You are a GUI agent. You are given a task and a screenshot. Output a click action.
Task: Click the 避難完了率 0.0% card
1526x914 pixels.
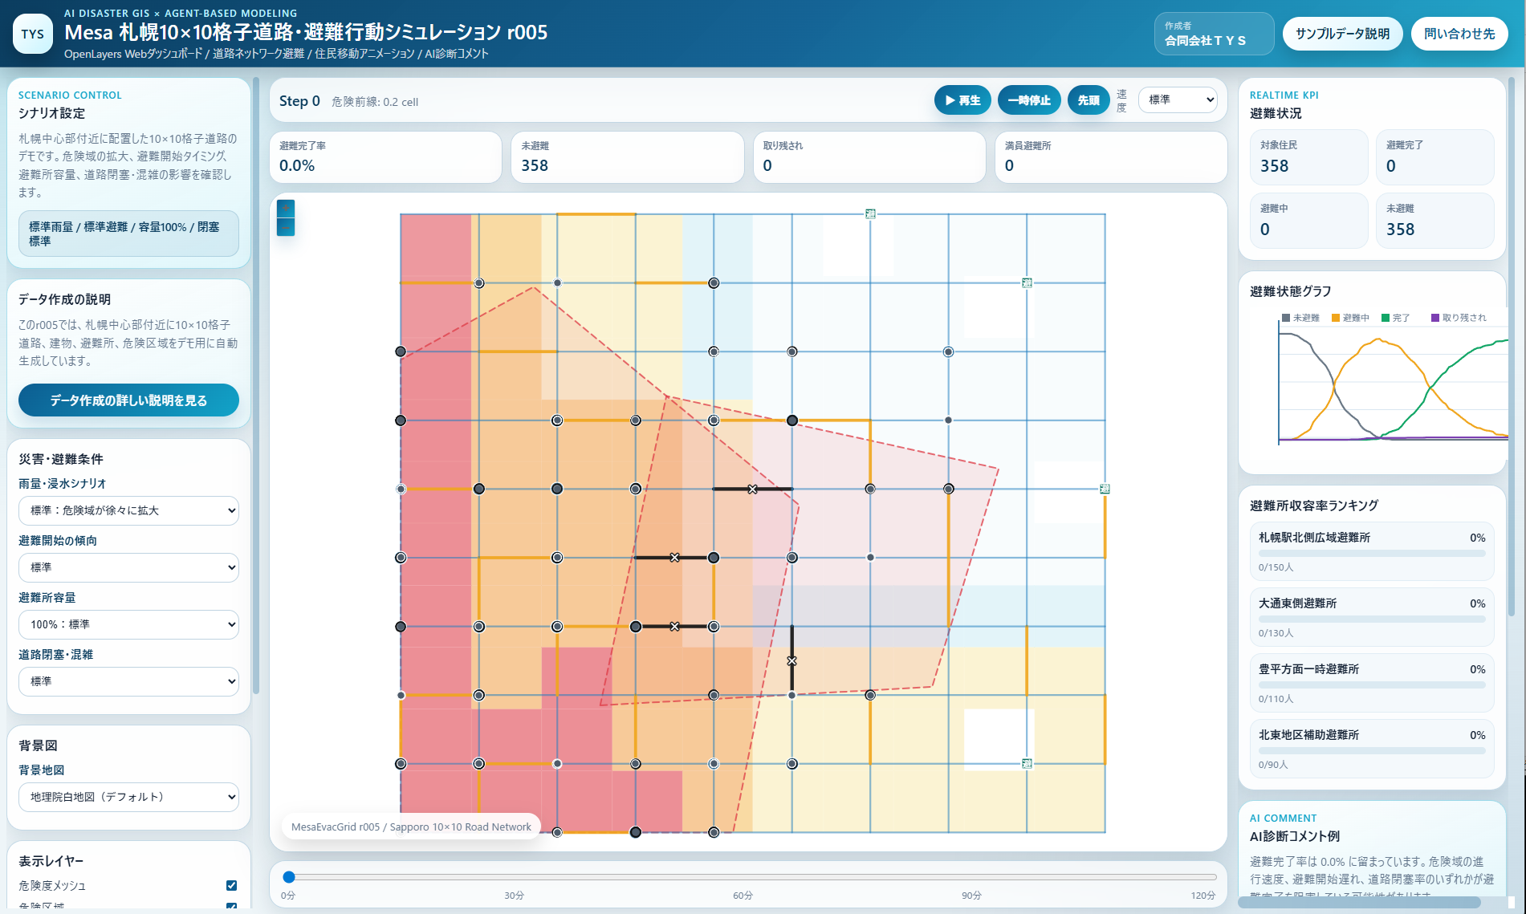[385, 156]
